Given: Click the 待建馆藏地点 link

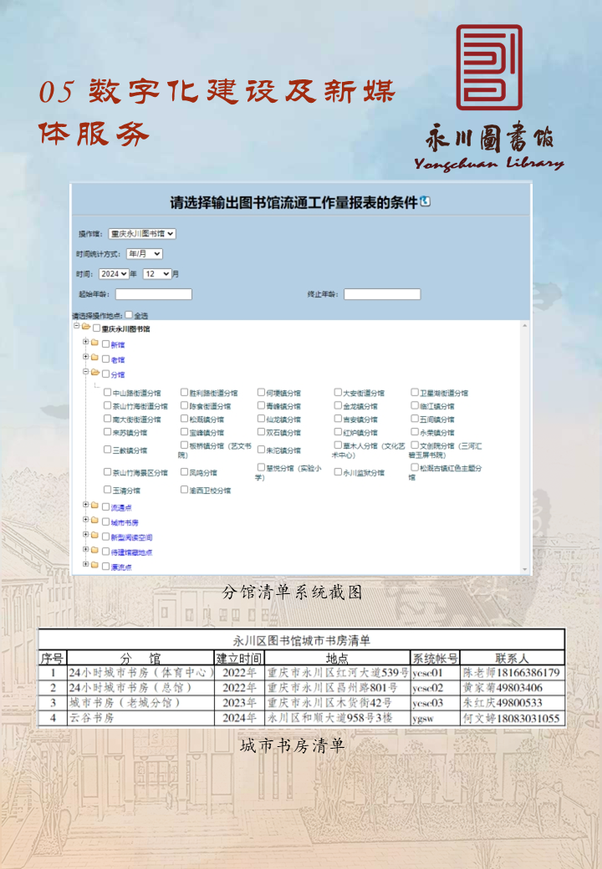Looking at the screenshot, I should pyautogui.click(x=131, y=552).
